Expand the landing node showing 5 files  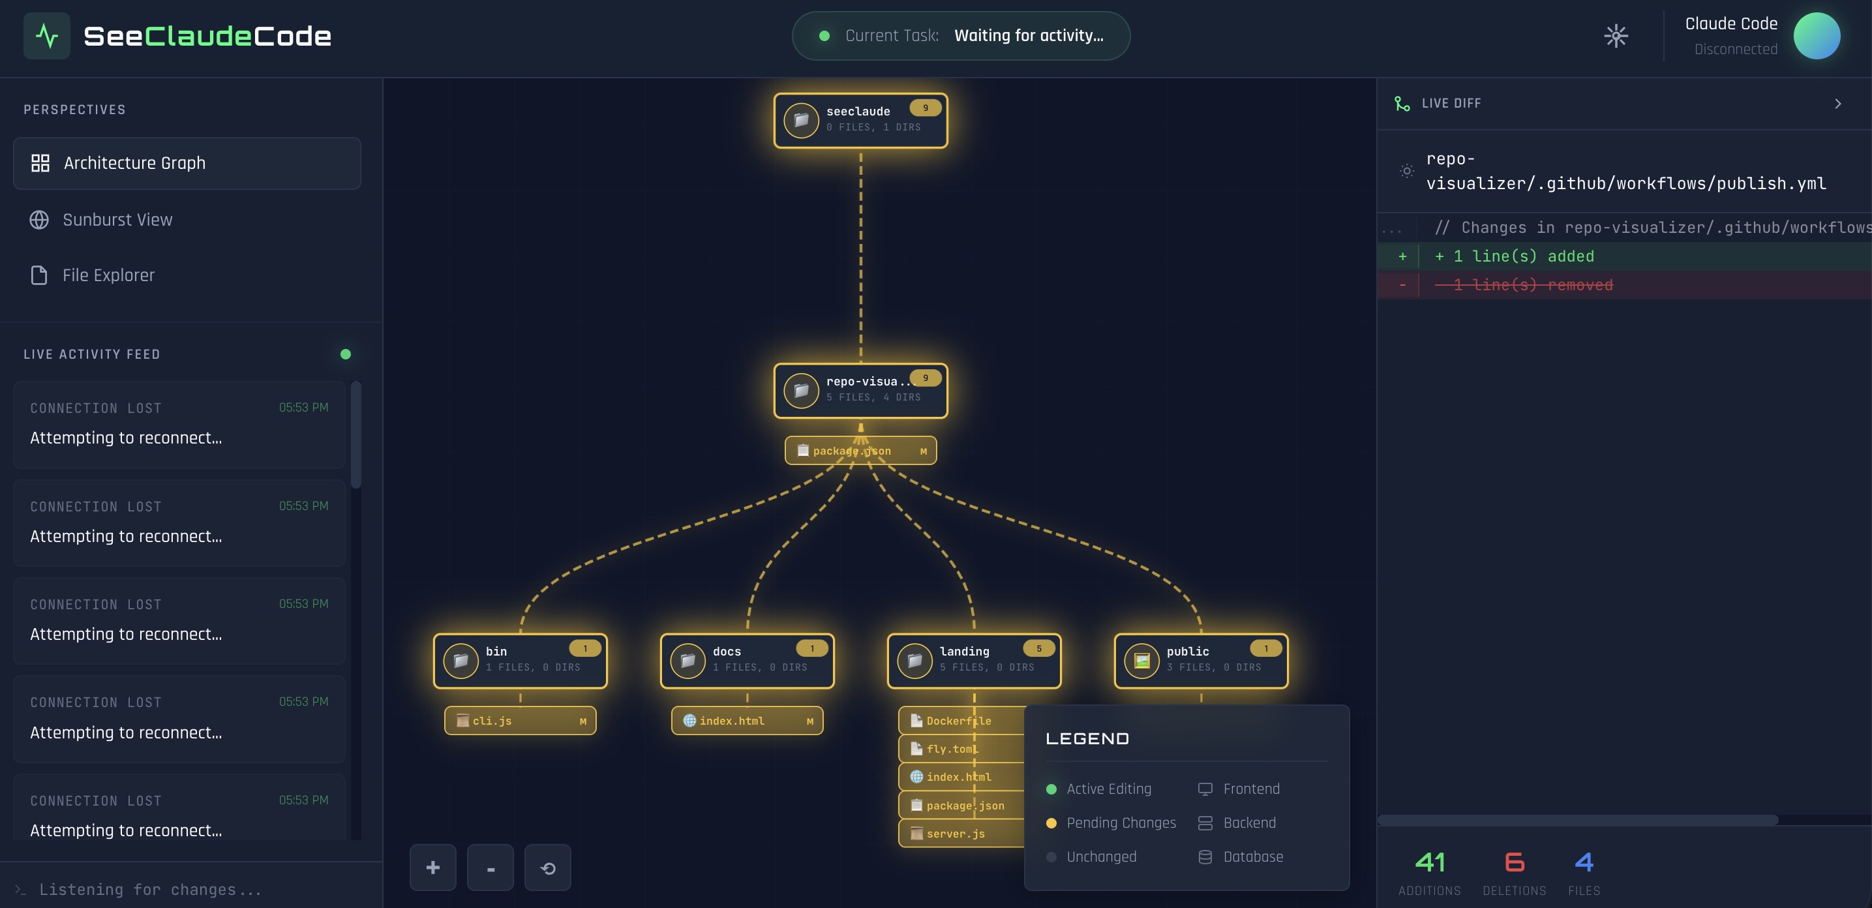[974, 660]
